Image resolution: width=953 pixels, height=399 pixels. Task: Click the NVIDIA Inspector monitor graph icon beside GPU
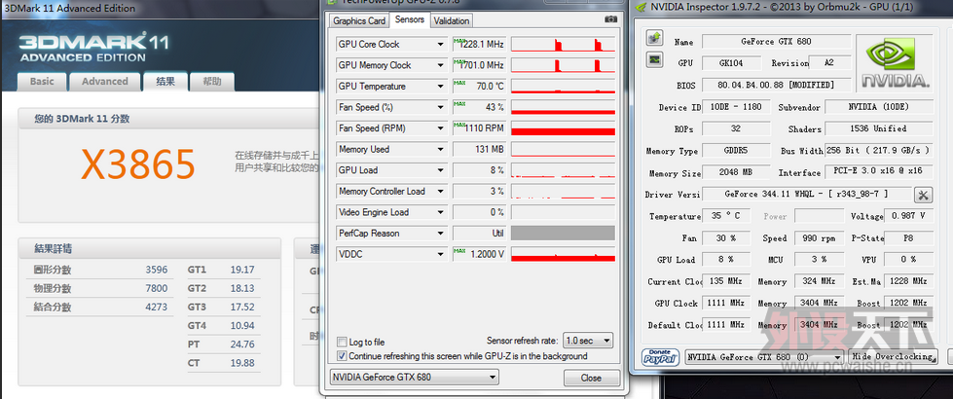pos(654,59)
